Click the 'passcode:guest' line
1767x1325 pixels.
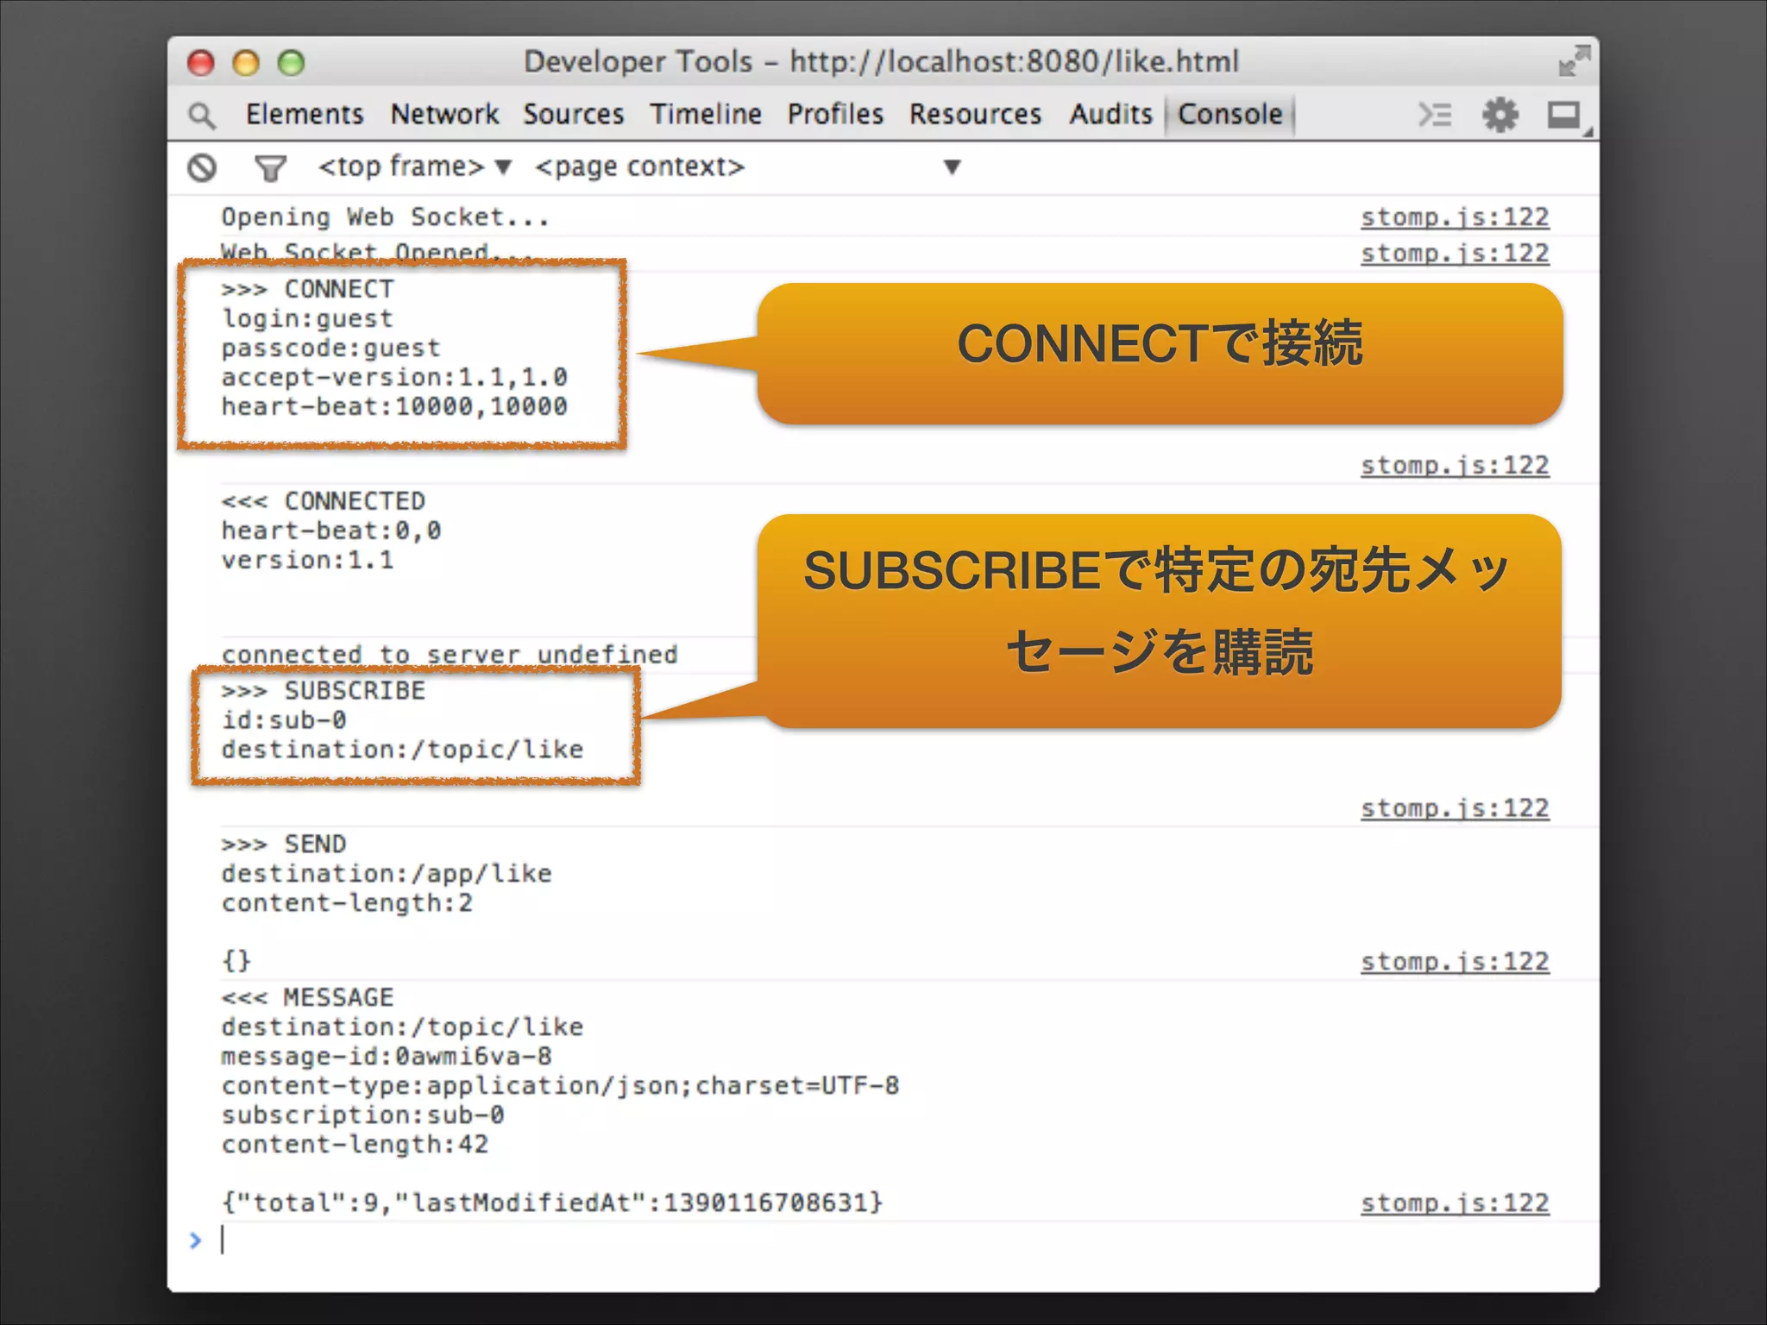(330, 349)
